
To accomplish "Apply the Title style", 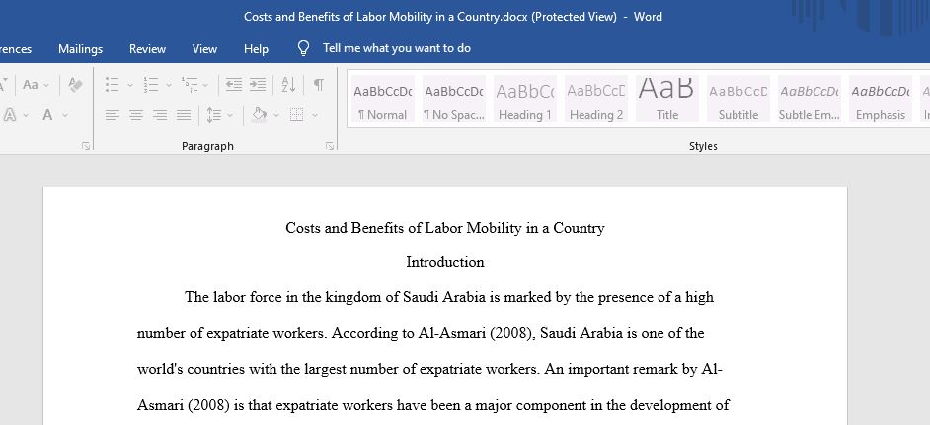I will pos(667,99).
